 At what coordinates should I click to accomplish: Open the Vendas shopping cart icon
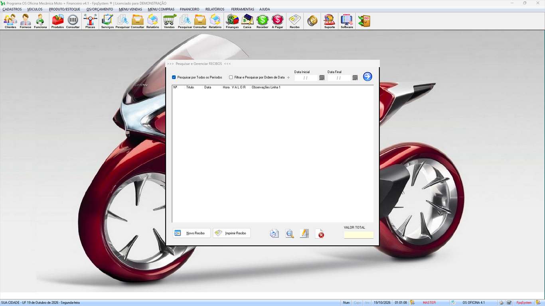169,22
